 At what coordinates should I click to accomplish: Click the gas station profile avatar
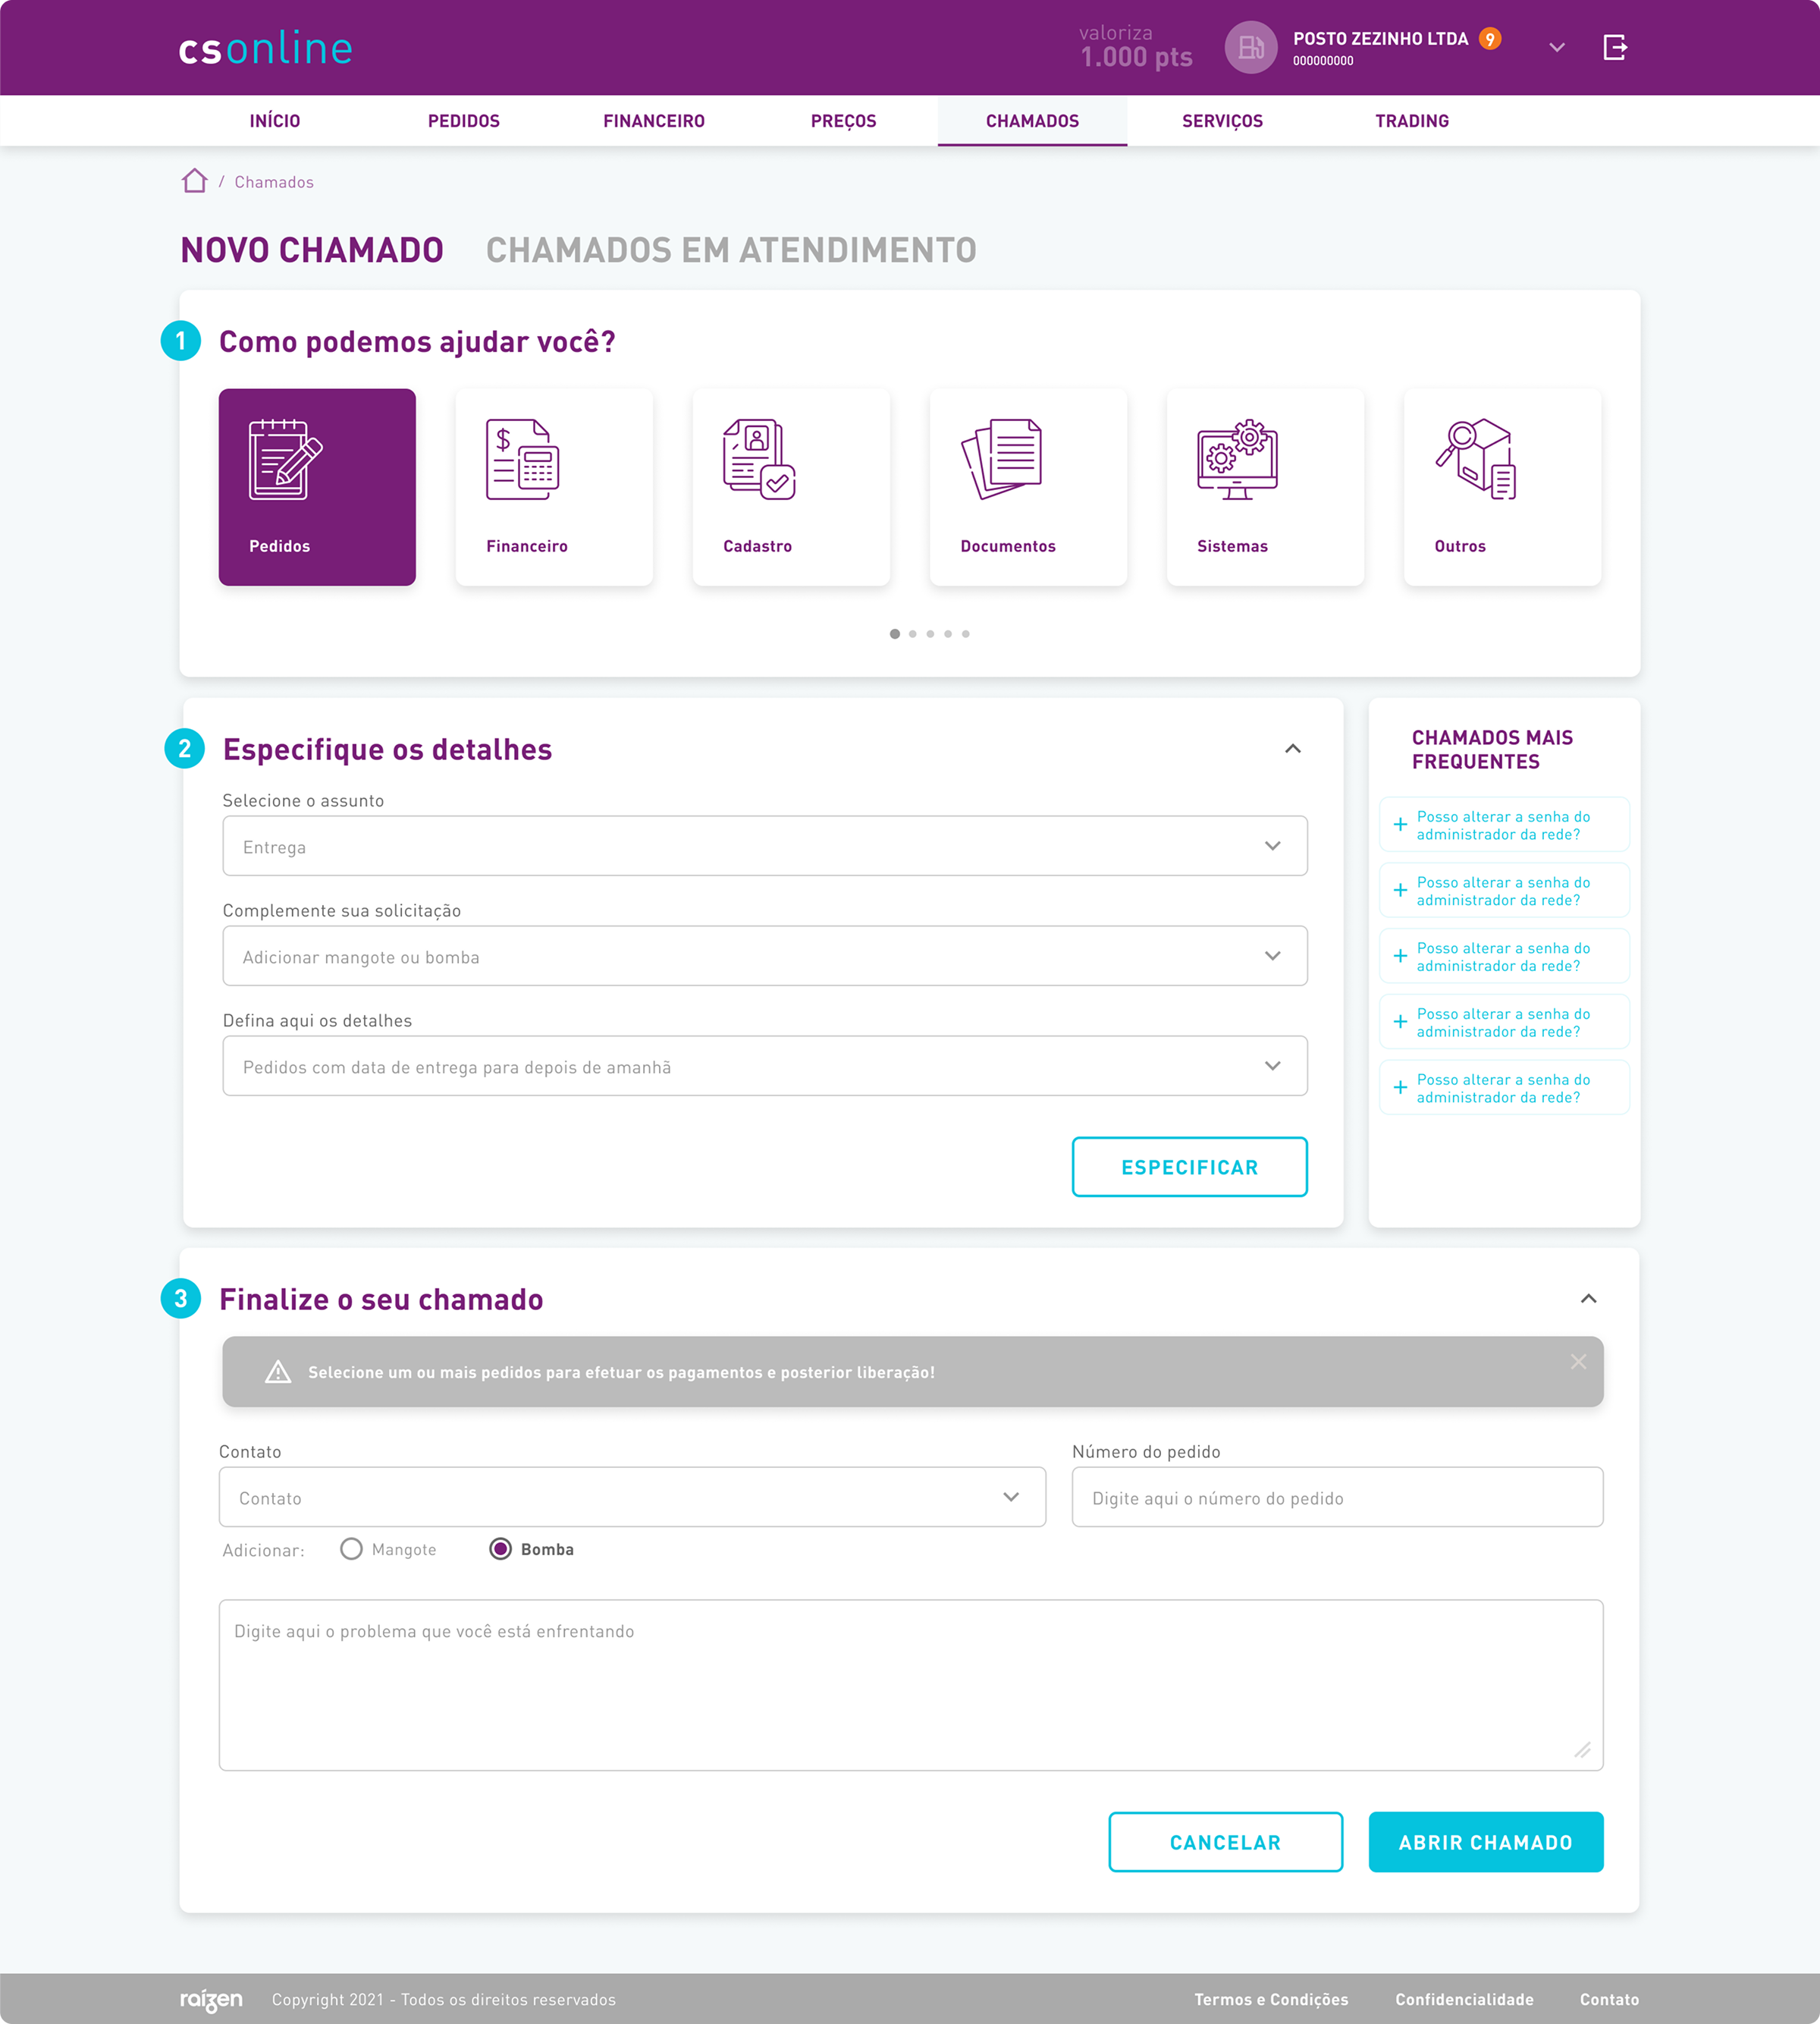1250,47
